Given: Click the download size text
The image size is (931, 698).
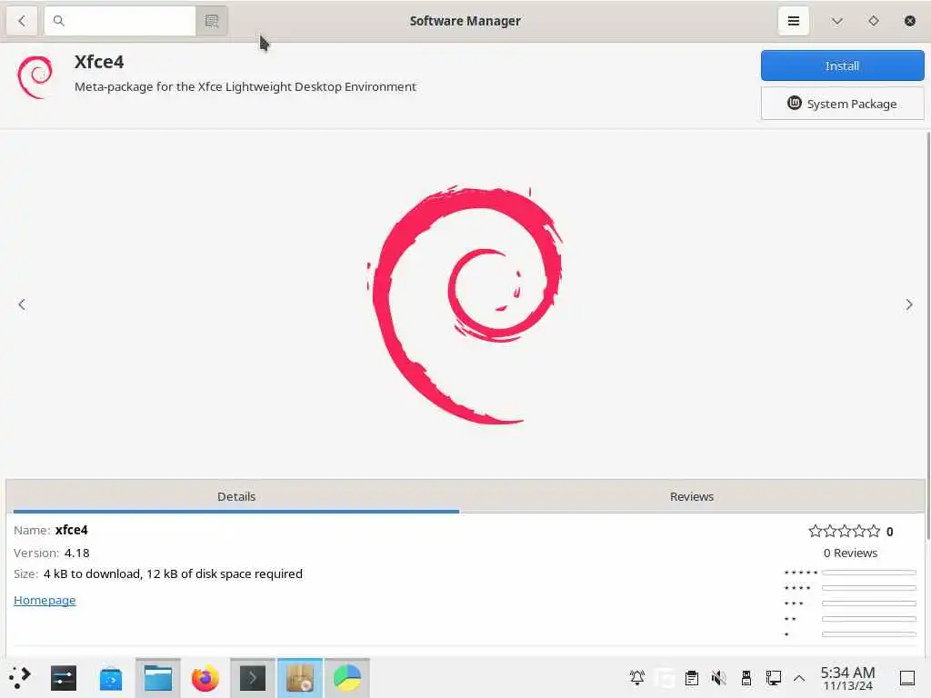Looking at the screenshot, I should [x=173, y=574].
